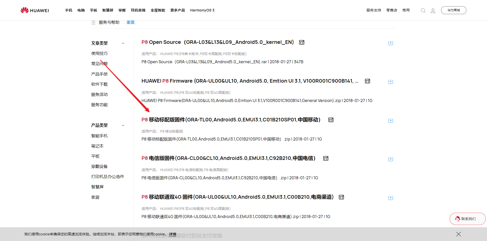Click code icon beside P8 电信版固件
This screenshot has width=487, height=241.
(x=326, y=158)
